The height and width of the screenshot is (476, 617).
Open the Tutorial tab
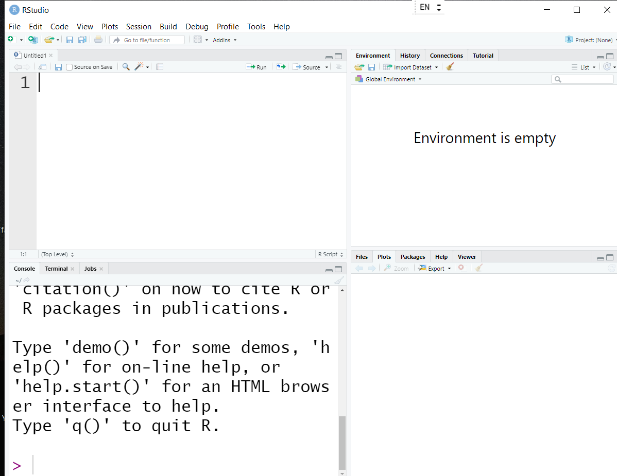[x=483, y=56]
